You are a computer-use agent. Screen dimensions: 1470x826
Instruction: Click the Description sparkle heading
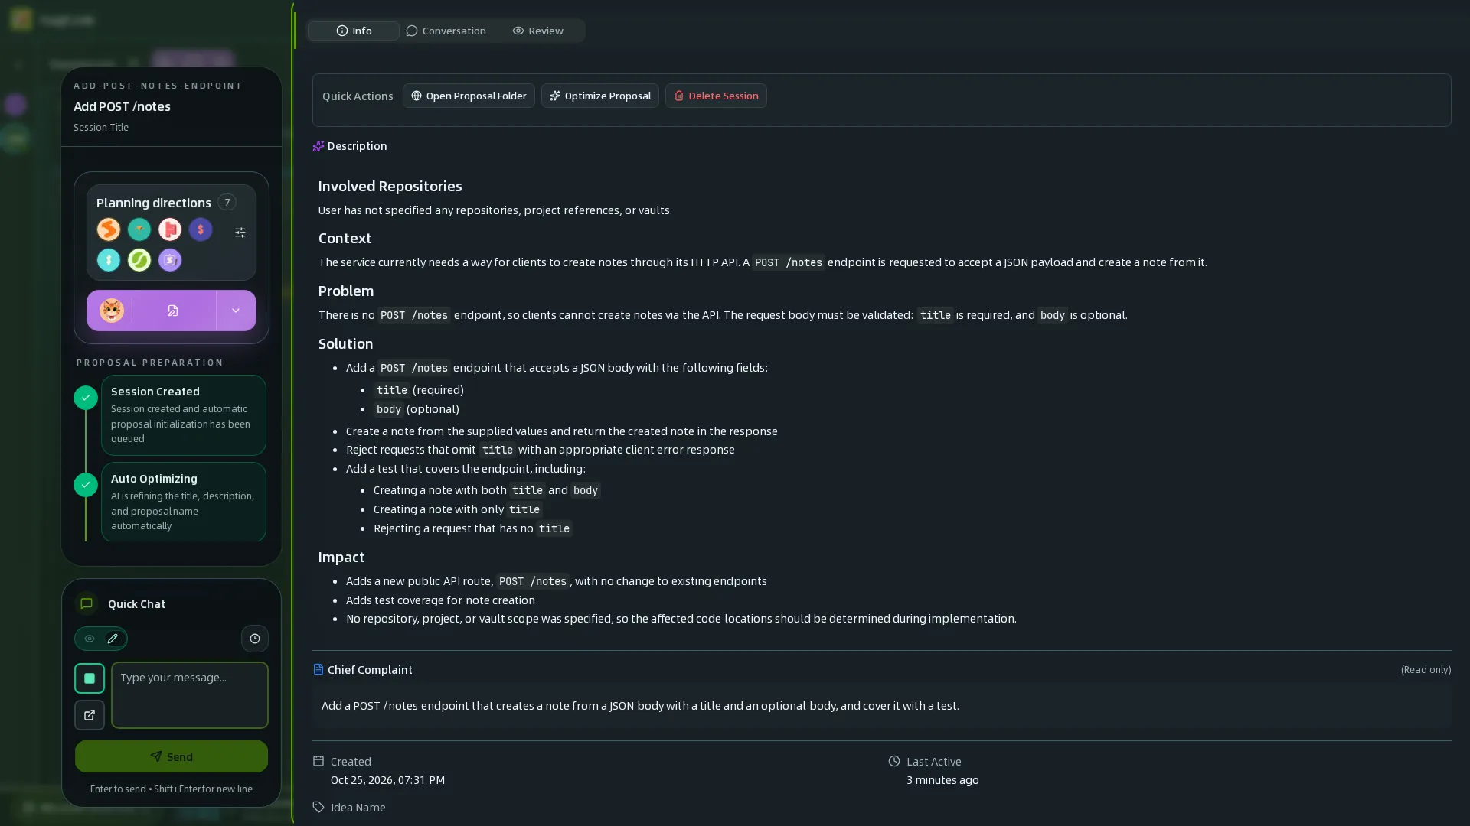pos(350,146)
